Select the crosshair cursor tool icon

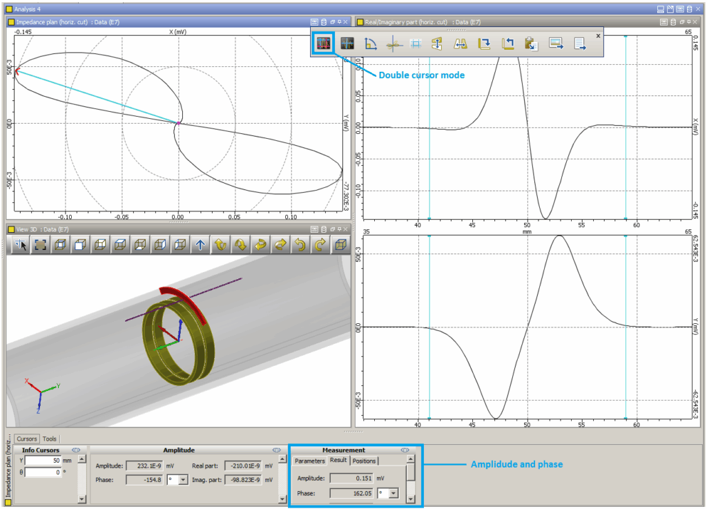tap(394, 43)
